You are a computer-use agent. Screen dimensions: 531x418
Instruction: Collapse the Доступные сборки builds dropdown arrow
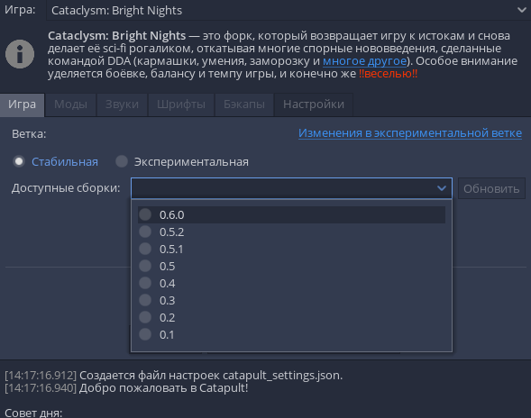point(441,188)
